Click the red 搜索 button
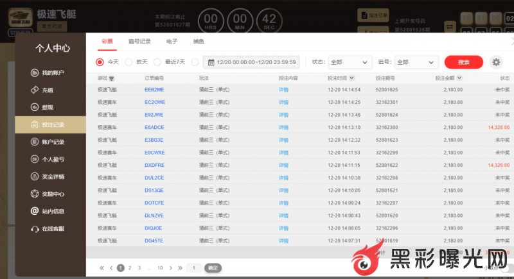 [x=463, y=62]
